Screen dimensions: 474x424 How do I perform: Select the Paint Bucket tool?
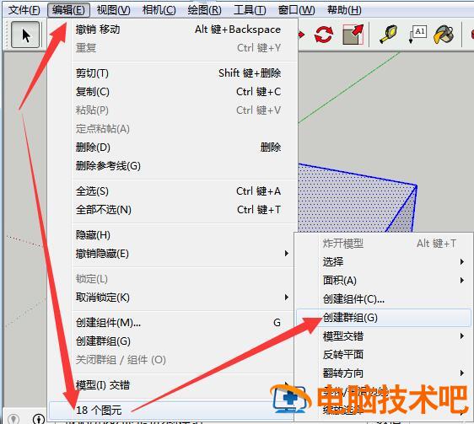pyautogui.click(x=444, y=35)
